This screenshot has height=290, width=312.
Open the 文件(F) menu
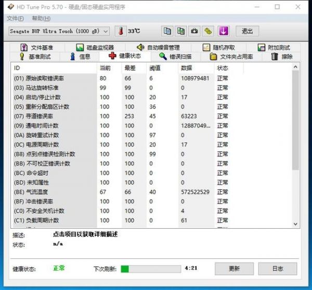pyautogui.click(x=15, y=19)
